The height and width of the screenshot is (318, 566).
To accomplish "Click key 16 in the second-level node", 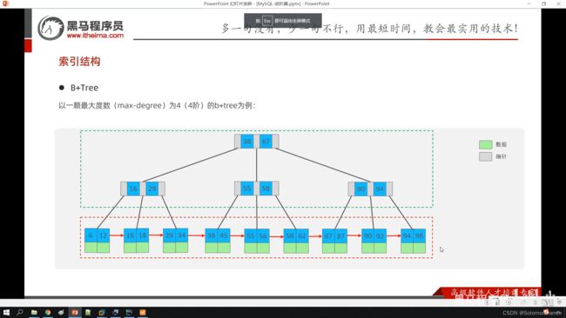I will point(133,189).
